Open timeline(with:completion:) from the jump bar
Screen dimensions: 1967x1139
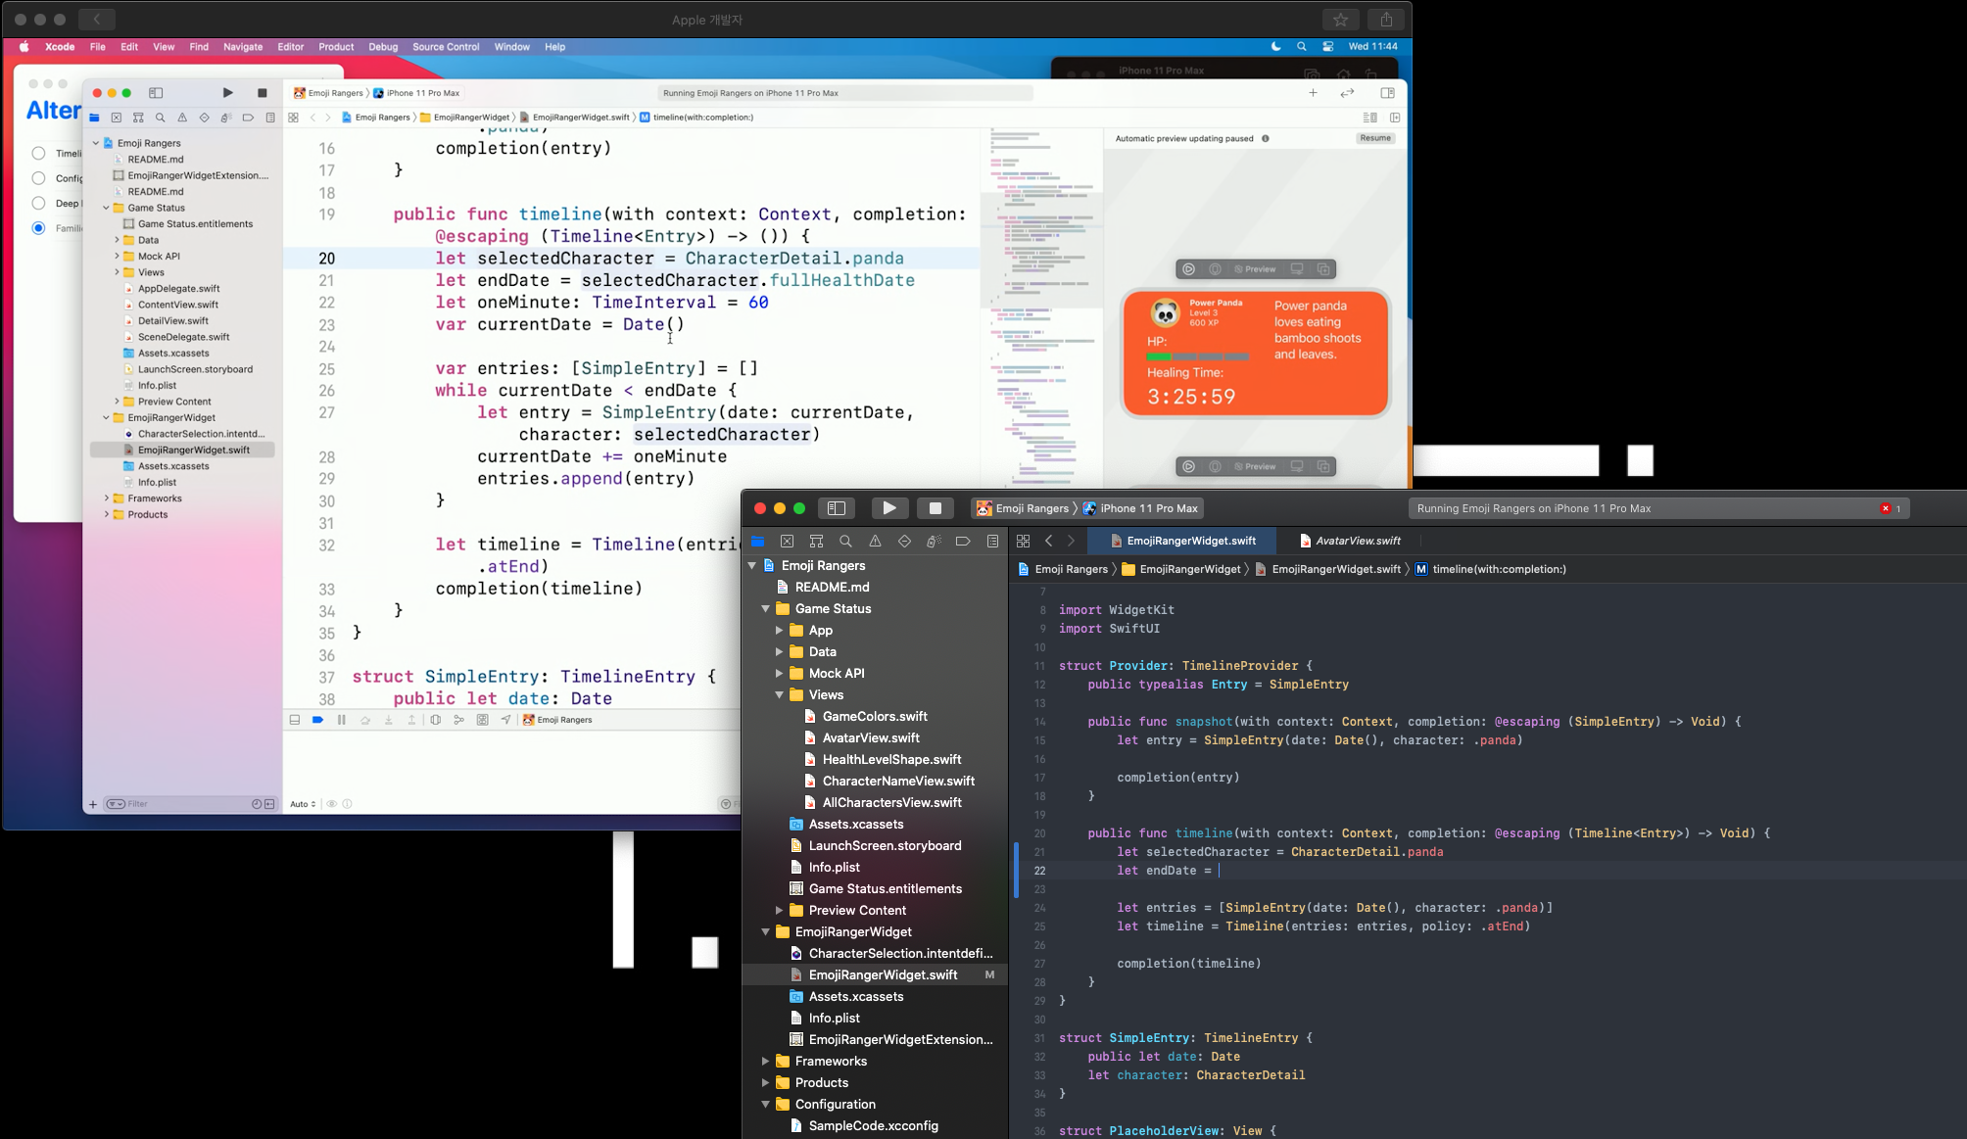(x=1499, y=568)
